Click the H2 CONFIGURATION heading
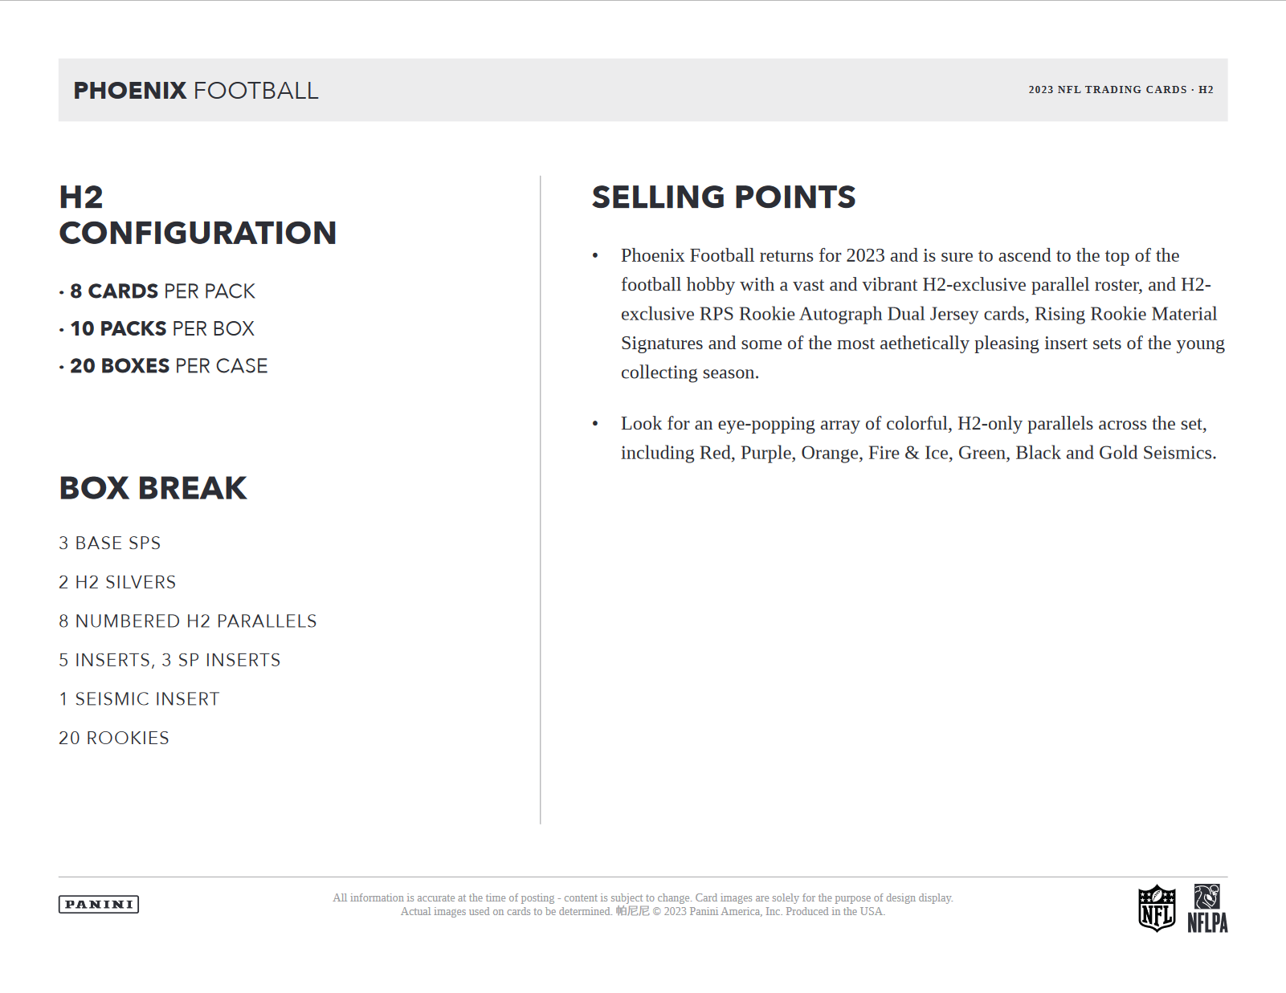This screenshot has width=1286, height=993. pyautogui.click(x=198, y=215)
